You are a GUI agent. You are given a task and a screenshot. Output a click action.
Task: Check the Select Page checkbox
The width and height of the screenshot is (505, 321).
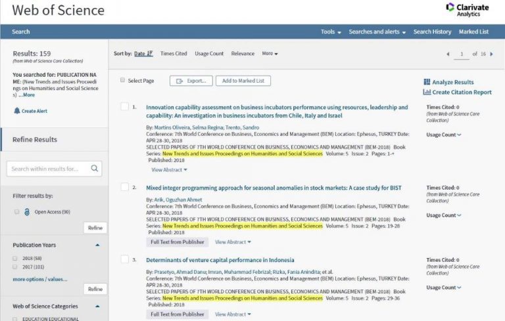[122, 81]
